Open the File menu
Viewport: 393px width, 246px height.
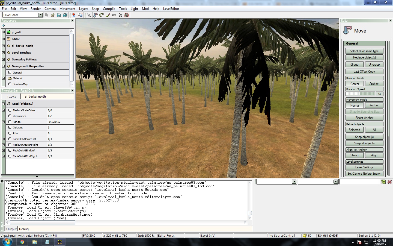[x=4, y=9]
